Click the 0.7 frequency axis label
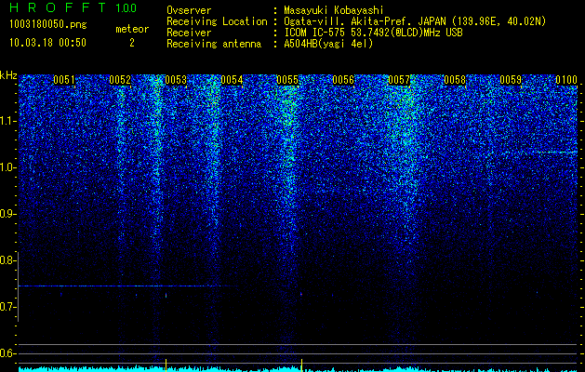585x372 pixels. [x=7, y=307]
